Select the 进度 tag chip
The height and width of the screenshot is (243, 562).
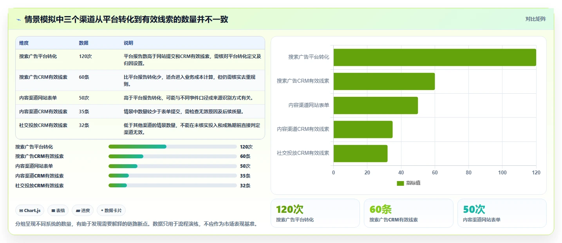(x=83, y=210)
